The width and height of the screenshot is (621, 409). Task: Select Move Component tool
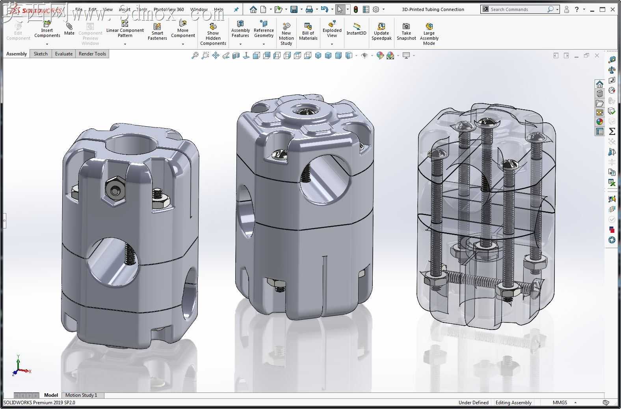[183, 29]
